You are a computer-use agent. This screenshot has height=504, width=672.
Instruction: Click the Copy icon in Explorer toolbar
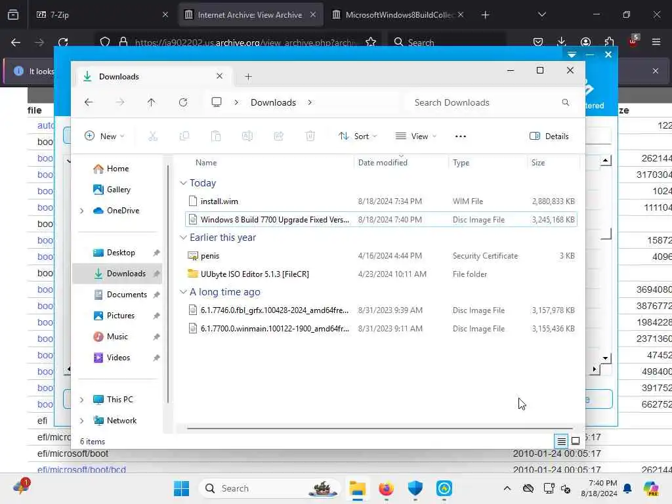tap(184, 136)
